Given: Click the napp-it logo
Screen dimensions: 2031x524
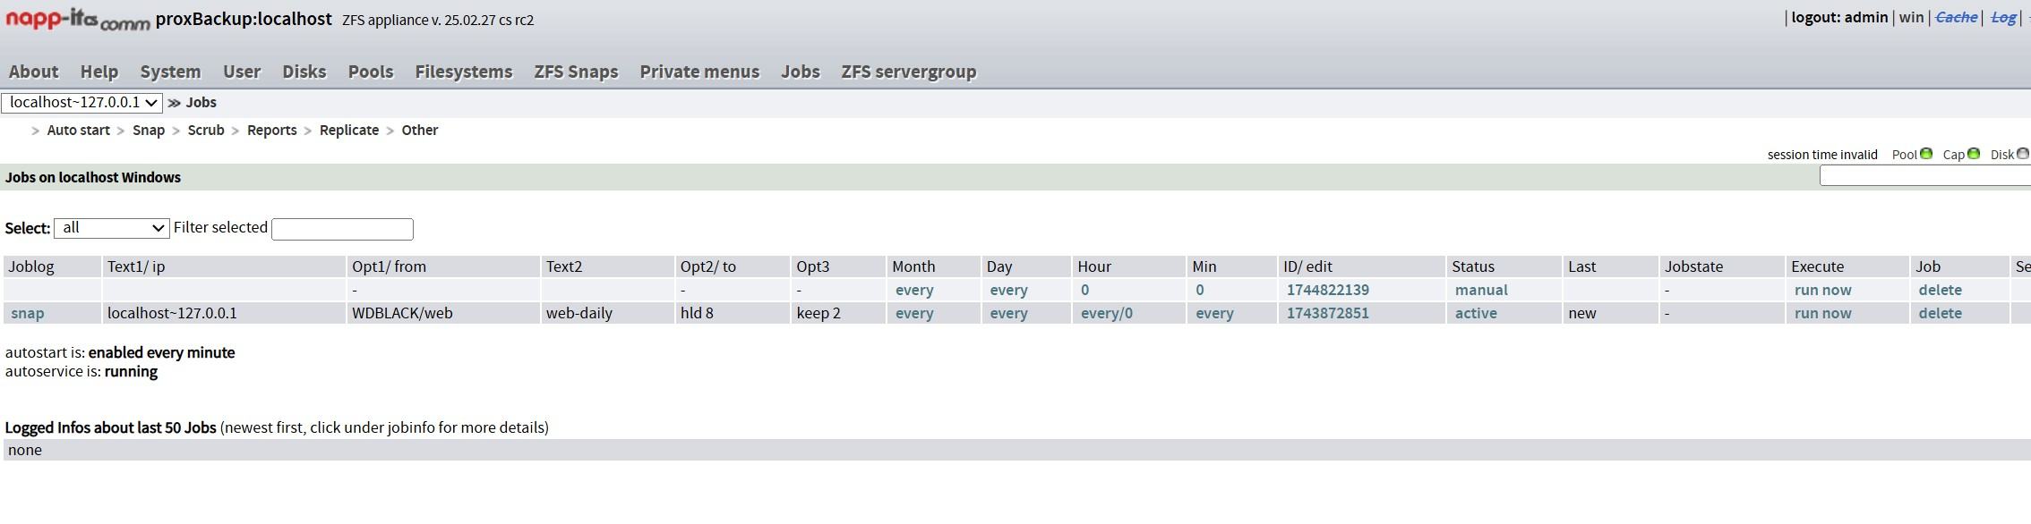Looking at the screenshot, I should [77, 19].
